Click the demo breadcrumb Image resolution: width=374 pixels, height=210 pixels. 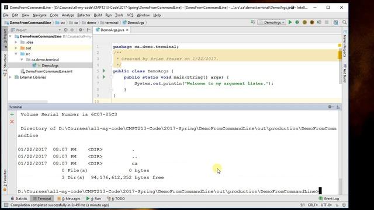(89, 23)
